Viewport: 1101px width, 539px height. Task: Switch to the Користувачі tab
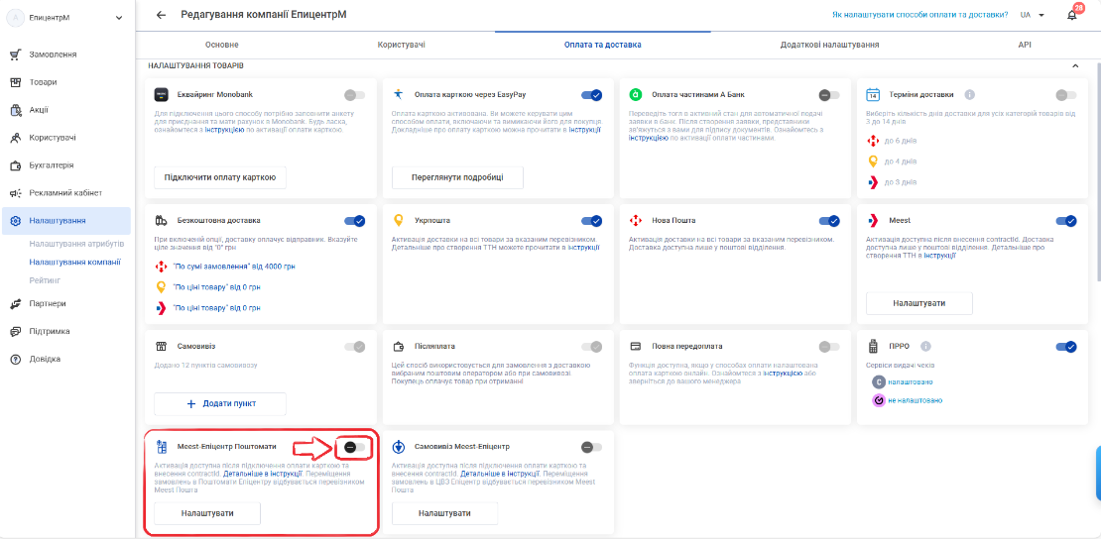coord(401,45)
